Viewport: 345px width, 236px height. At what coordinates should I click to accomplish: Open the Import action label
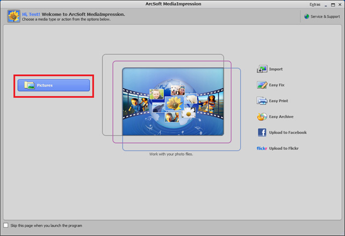tap(276, 69)
